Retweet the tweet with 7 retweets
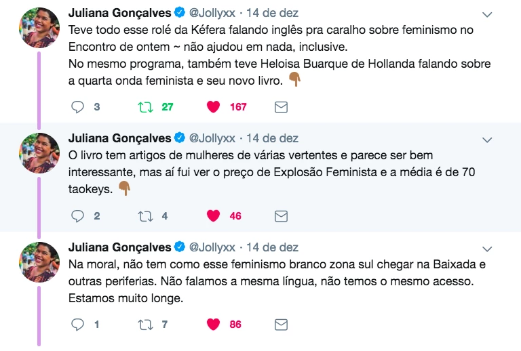This screenshot has width=521, height=351. (144, 325)
